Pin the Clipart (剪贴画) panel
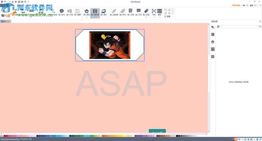Image resolution: width=262 pixels, height=141 pixels. [x=260, y=21]
